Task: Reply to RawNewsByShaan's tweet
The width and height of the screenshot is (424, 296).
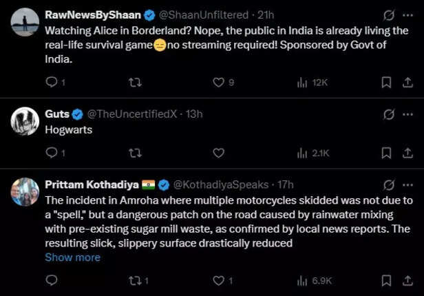Action: (52, 83)
